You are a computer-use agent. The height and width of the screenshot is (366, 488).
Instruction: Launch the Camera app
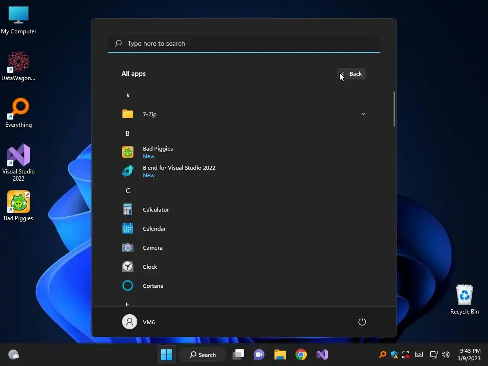(244, 248)
